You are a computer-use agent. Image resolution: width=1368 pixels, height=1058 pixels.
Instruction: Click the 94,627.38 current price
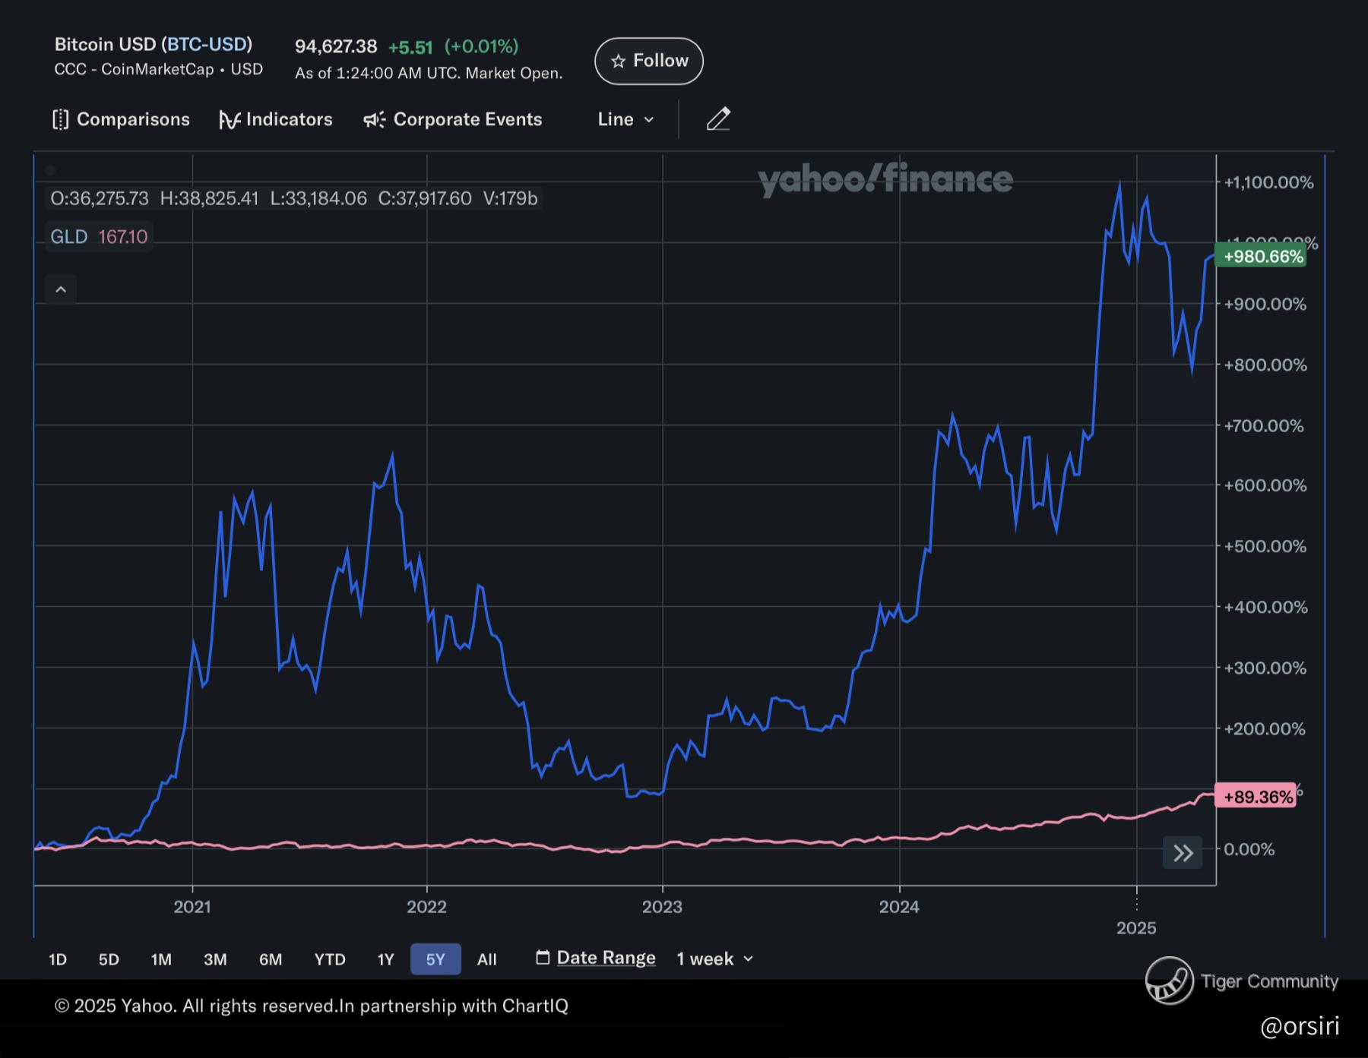[x=336, y=46]
